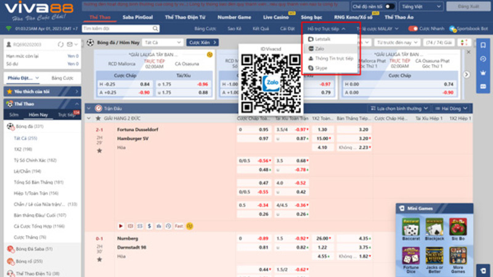Open Baccarat mini game

(x=411, y=229)
